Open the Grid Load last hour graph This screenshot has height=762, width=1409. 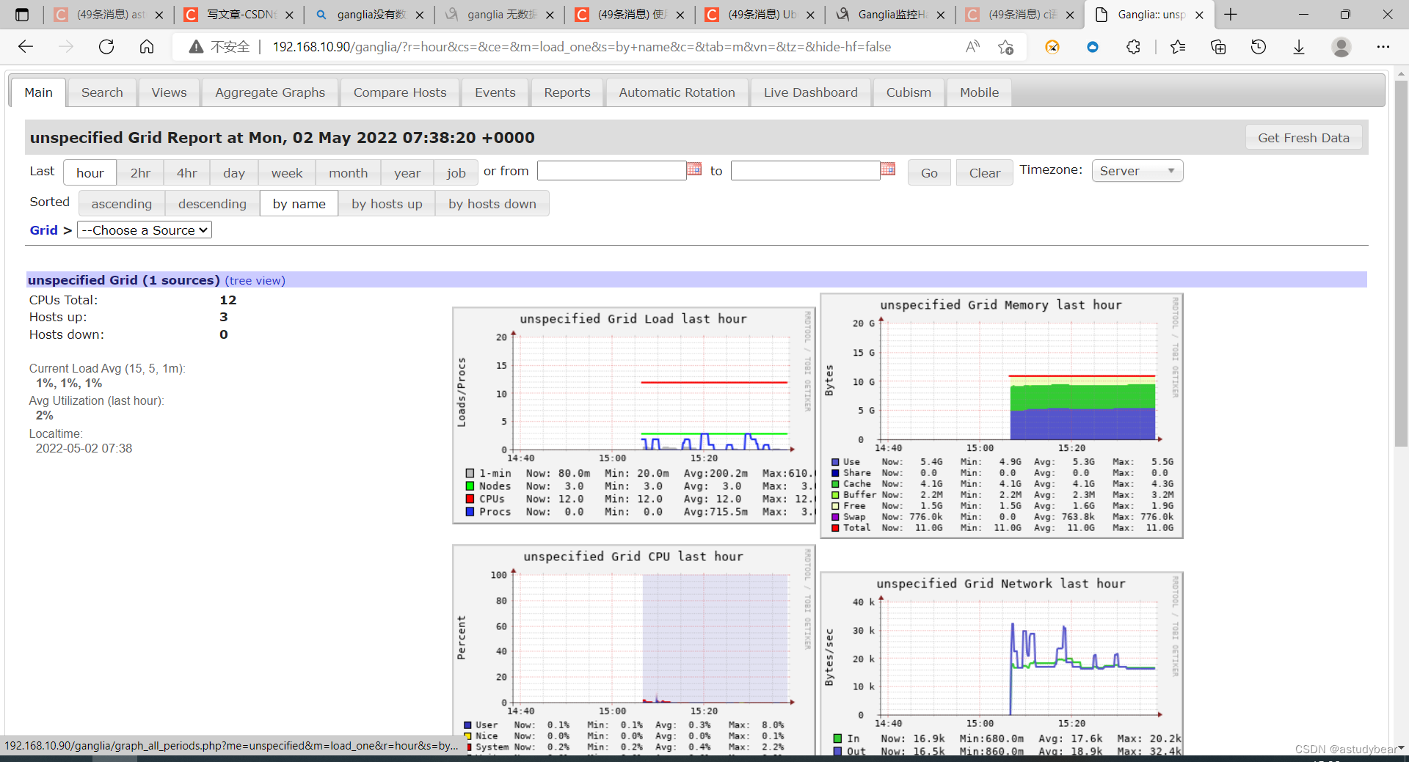(x=634, y=415)
